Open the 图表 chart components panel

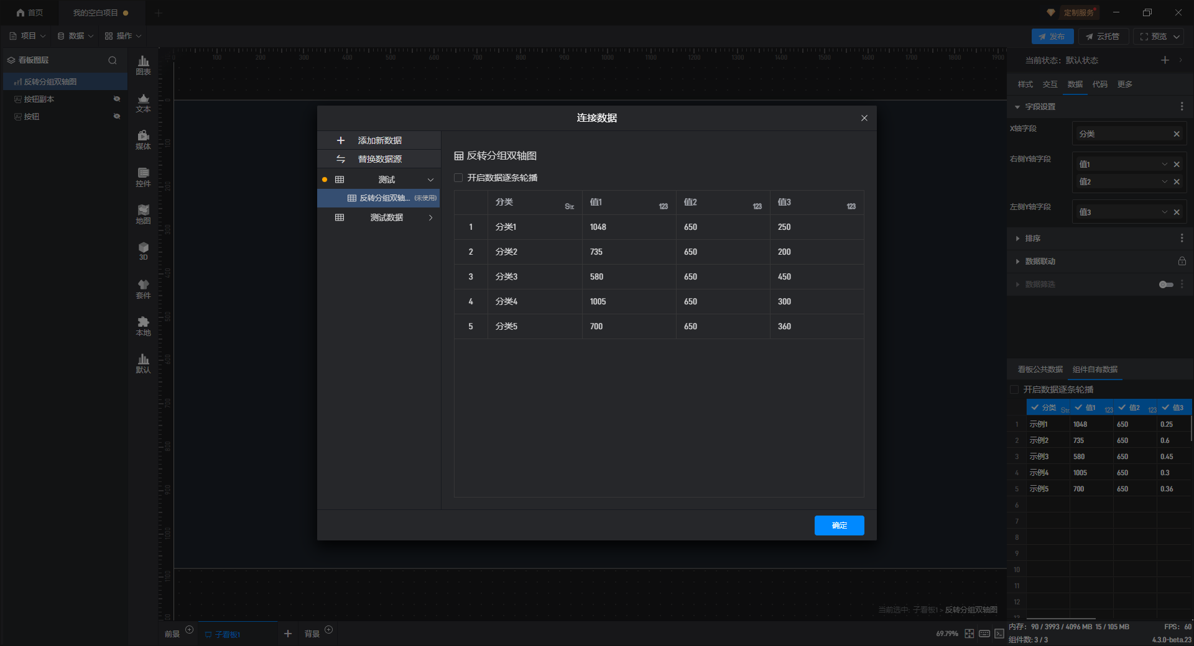pos(143,65)
